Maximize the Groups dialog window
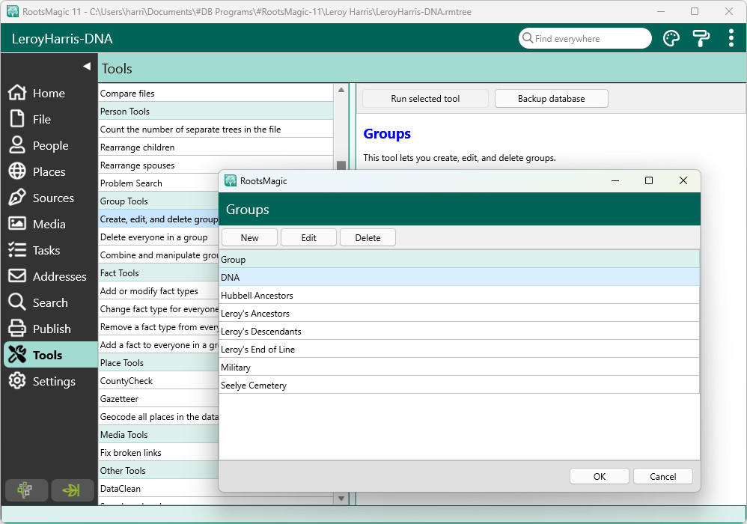This screenshot has width=747, height=524. (x=648, y=180)
